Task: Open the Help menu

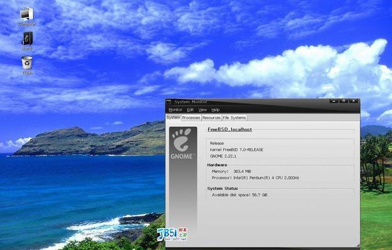Action: pos(216,110)
